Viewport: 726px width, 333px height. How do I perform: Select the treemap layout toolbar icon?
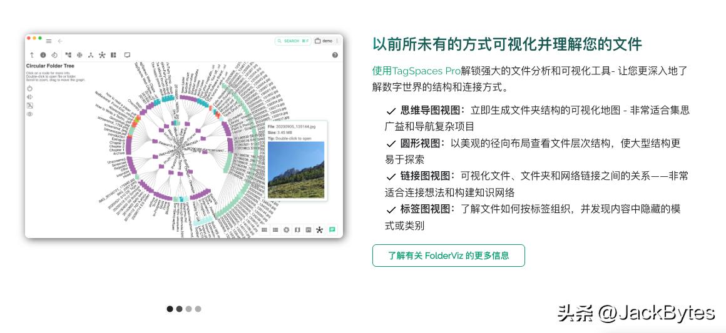[113, 55]
